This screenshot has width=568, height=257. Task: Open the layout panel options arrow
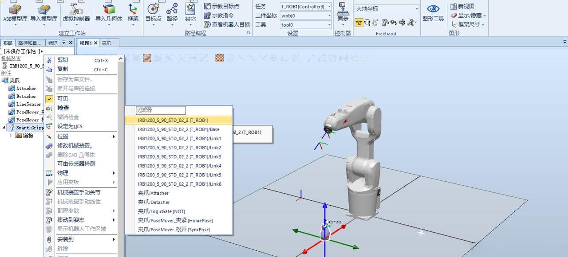click(x=64, y=43)
